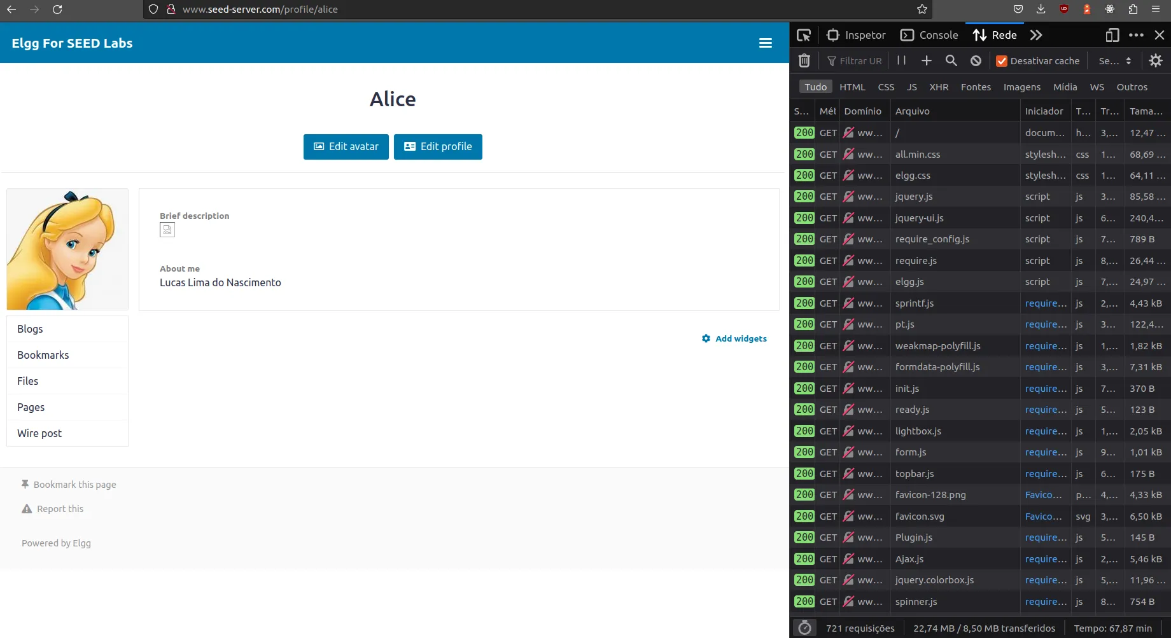Expand more DevTools tabs chevron
This screenshot has width=1171, height=638.
1036,35
